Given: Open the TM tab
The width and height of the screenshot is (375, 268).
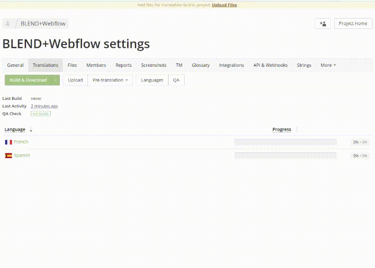Looking at the screenshot, I should coord(179,65).
